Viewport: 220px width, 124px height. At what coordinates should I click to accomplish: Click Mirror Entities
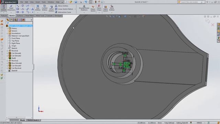pos(62,6)
